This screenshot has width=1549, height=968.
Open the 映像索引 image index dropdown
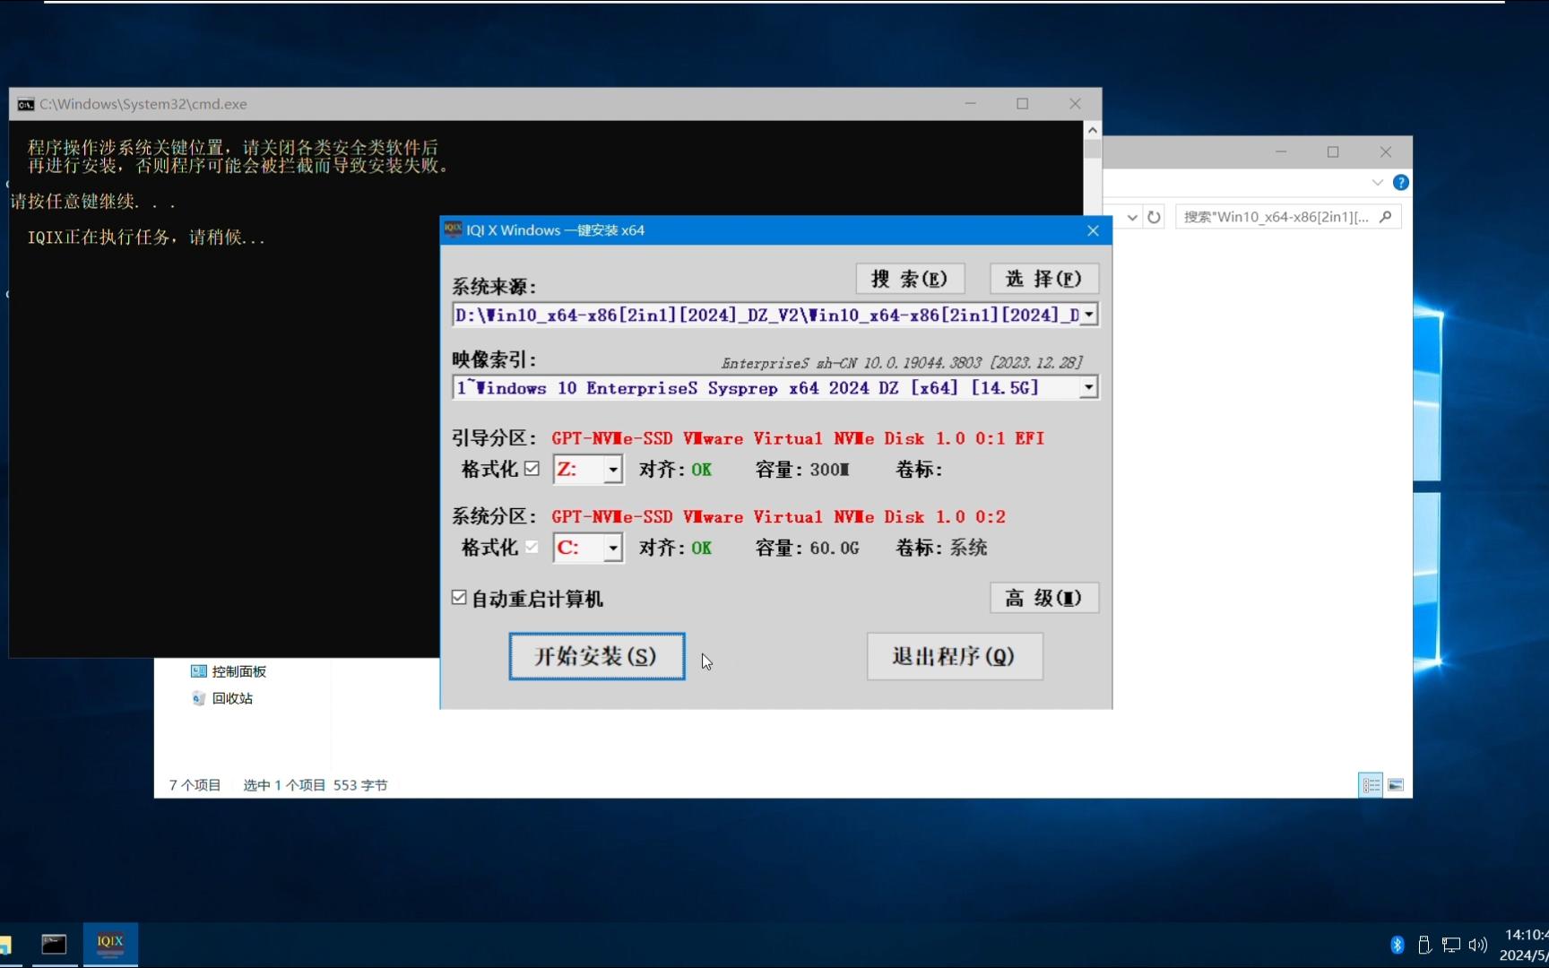click(x=1088, y=388)
